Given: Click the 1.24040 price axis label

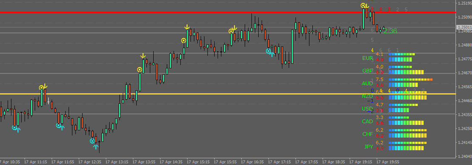Looking at the screenshot, I should [464, 157].
